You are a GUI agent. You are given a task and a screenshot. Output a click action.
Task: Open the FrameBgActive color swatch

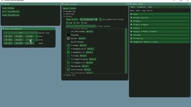(68, 52)
